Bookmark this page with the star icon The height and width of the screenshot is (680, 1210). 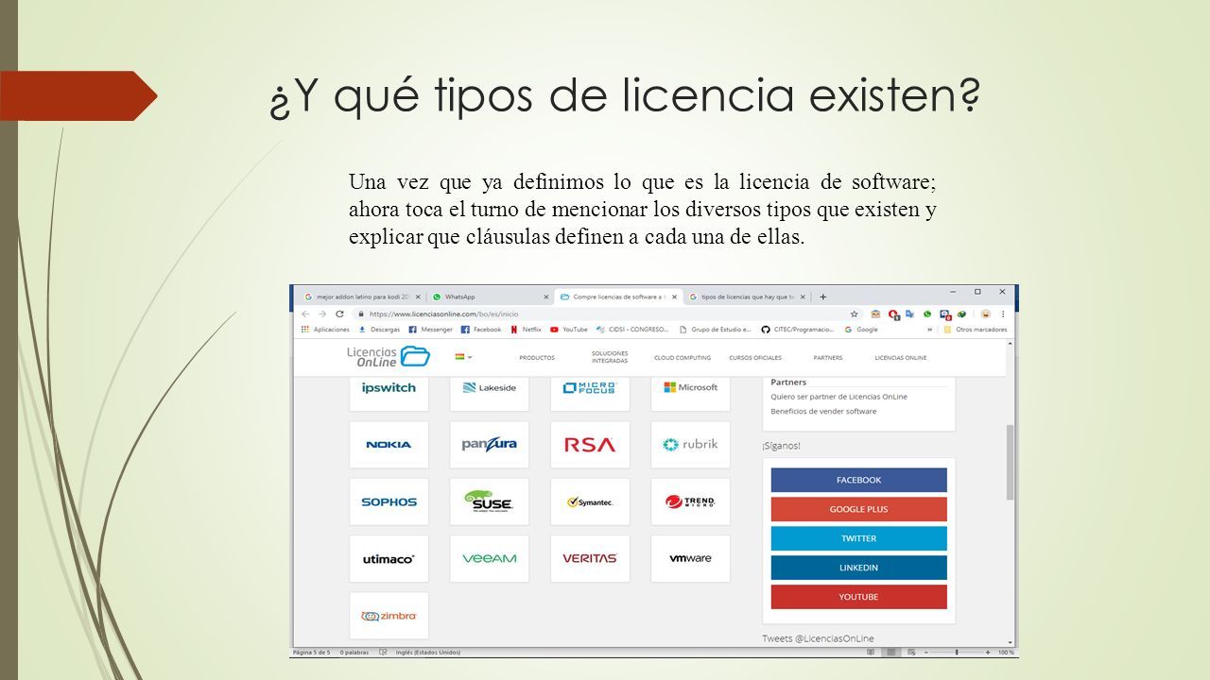854,314
